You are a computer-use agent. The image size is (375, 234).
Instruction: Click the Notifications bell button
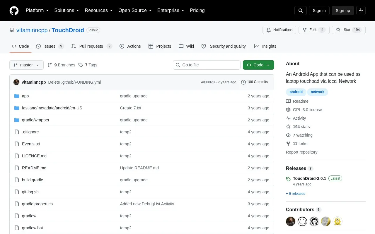tap(279, 30)
